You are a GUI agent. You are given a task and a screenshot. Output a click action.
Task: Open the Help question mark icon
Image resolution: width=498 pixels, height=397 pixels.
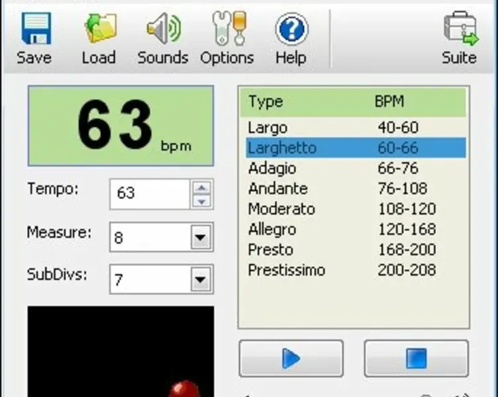[291, 29]
